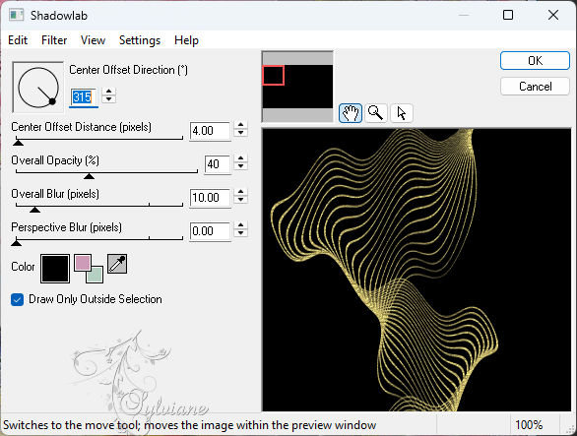This screenshot has width=577, height=436.
Task: Open the Filter menu
Action: 54,40
